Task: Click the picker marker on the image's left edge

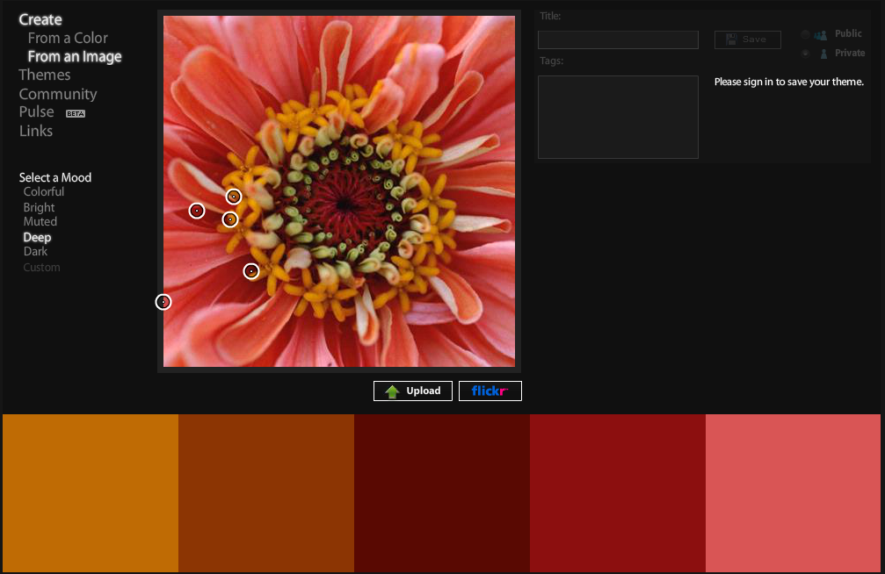Action: tap(163, 302)
